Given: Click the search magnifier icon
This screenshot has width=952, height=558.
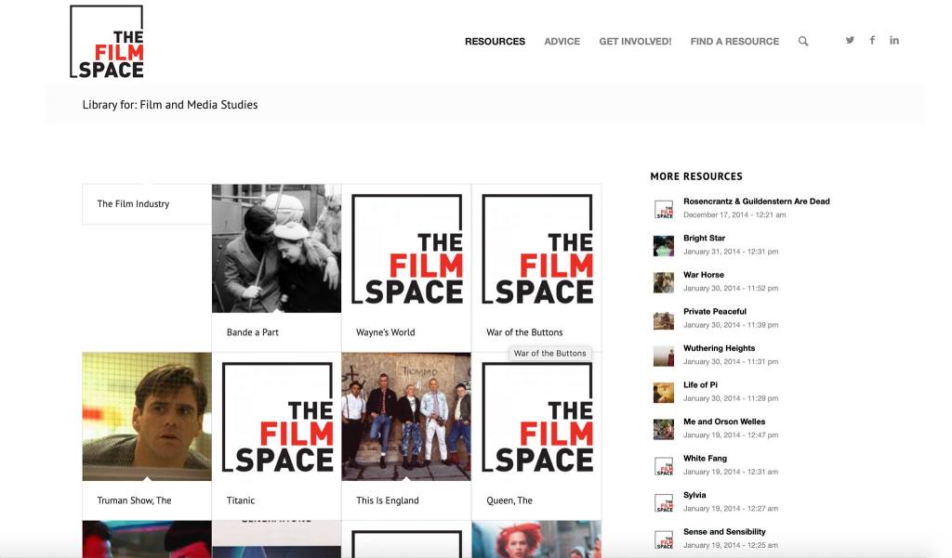Looking at the screenshot, I should tap(803, 41).
